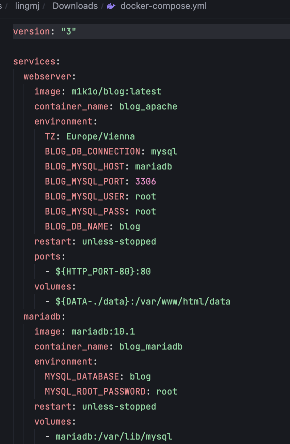Click the MYSQL_ROOT_PASSWORD key

point(95,391)
